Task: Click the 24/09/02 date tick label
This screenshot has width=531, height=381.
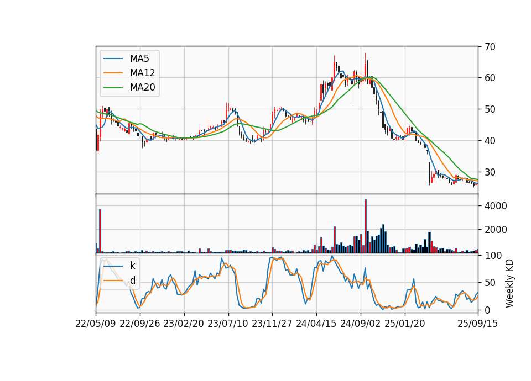Action: pos(360,324)
